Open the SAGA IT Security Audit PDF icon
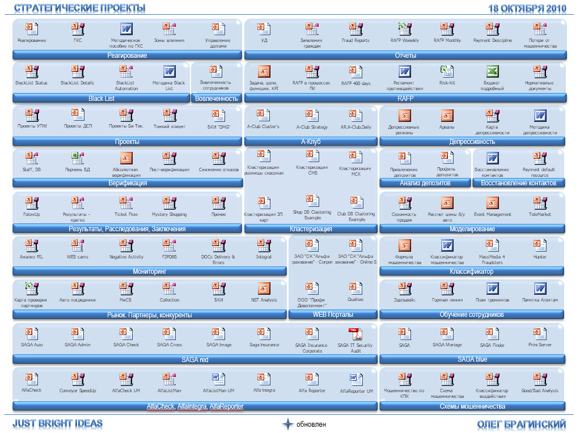This screenshot has width=580, height=433. pos(356,333)
